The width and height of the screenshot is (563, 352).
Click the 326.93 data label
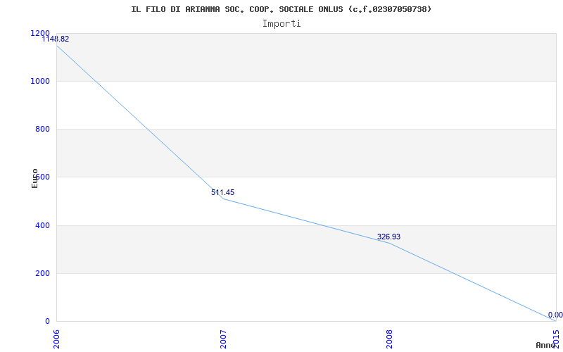tap(388, 237)
